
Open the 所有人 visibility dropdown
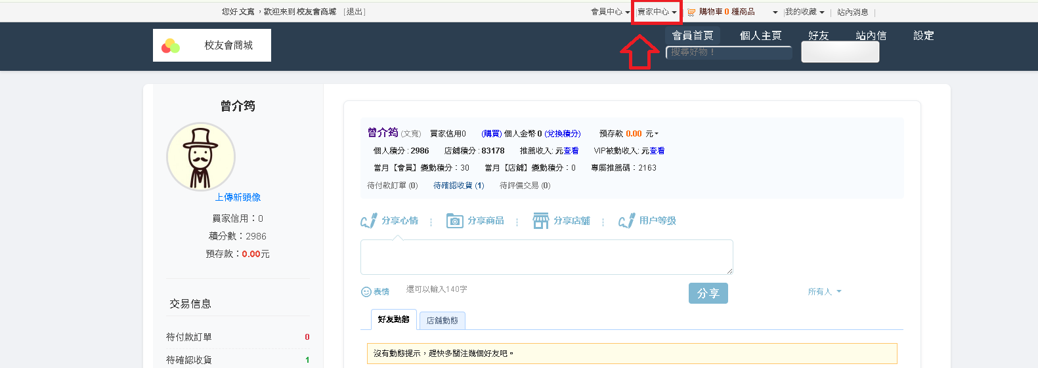coord(825,291)
